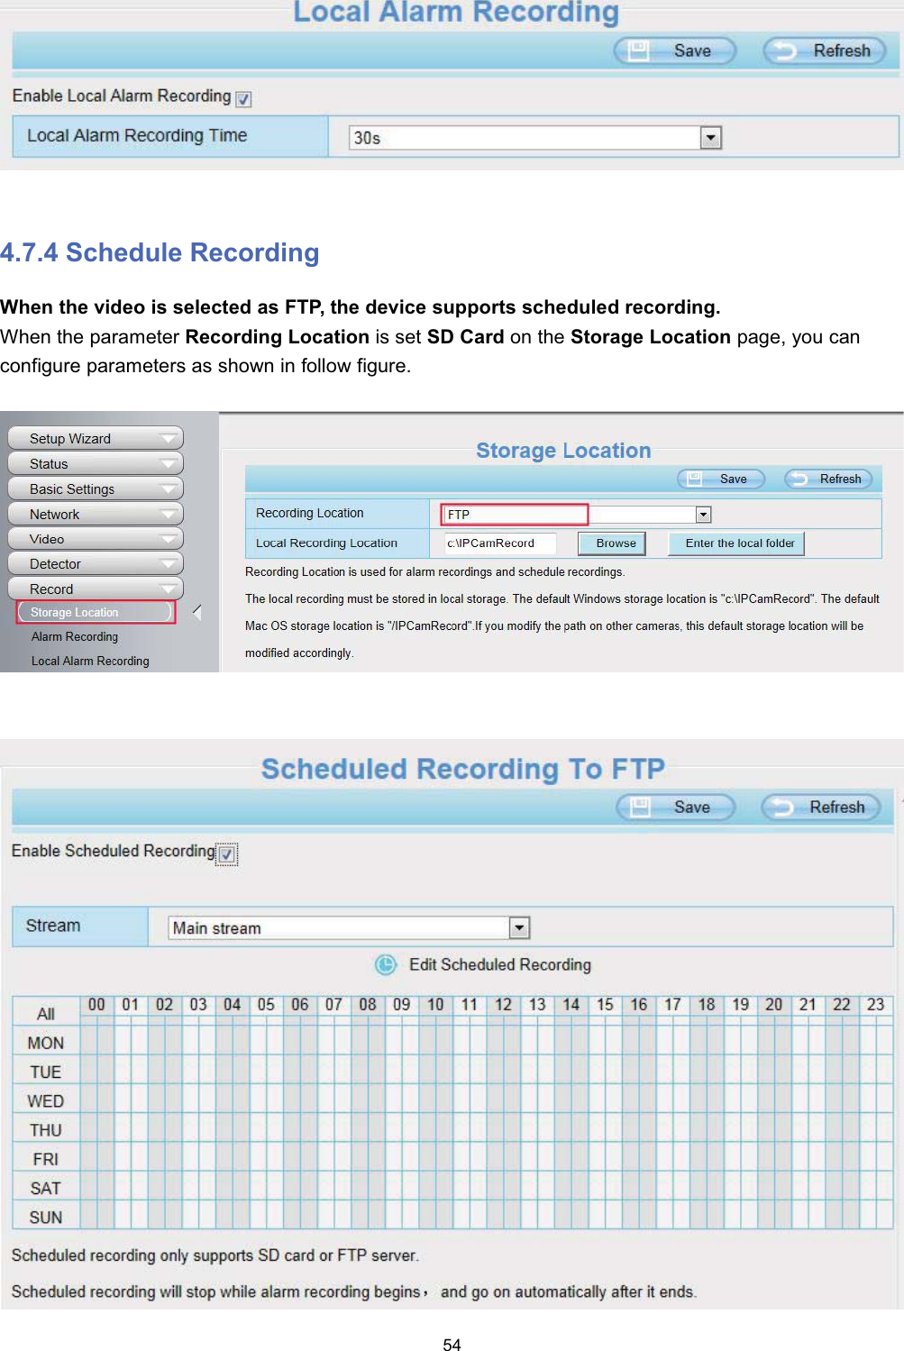This screenshot has width=904, height=1351.
Task: Open the Stream Main stream dropdown
Action: tap(350, 927)
